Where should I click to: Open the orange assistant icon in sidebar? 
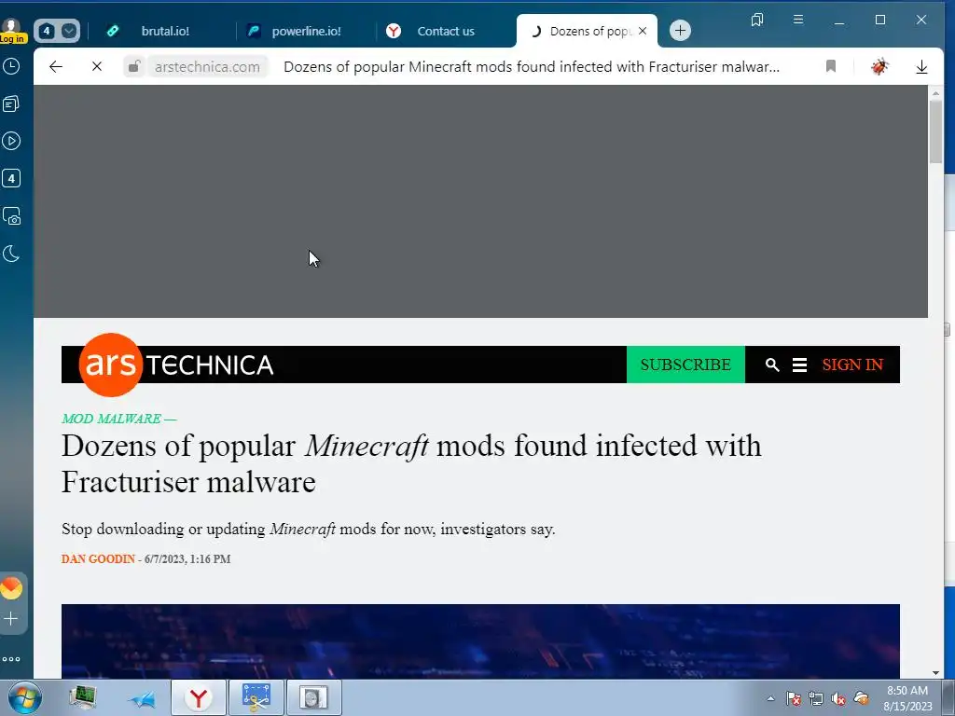click(x=11, y=588)
